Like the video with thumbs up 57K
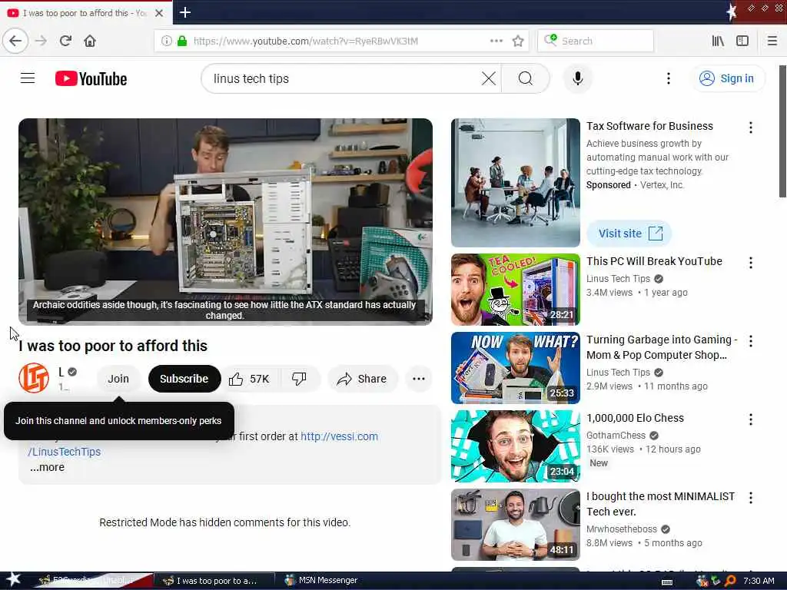 click(x=250, y=379)
